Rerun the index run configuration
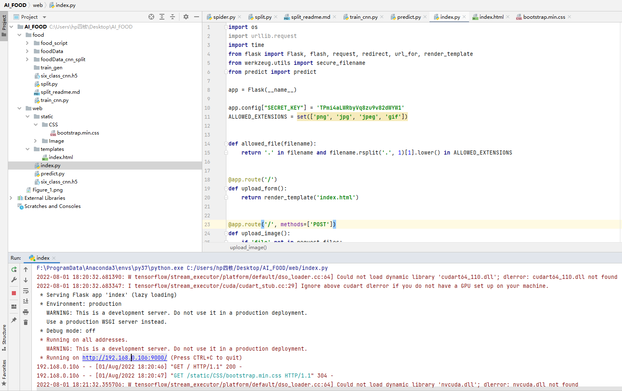 coord(14,270)
